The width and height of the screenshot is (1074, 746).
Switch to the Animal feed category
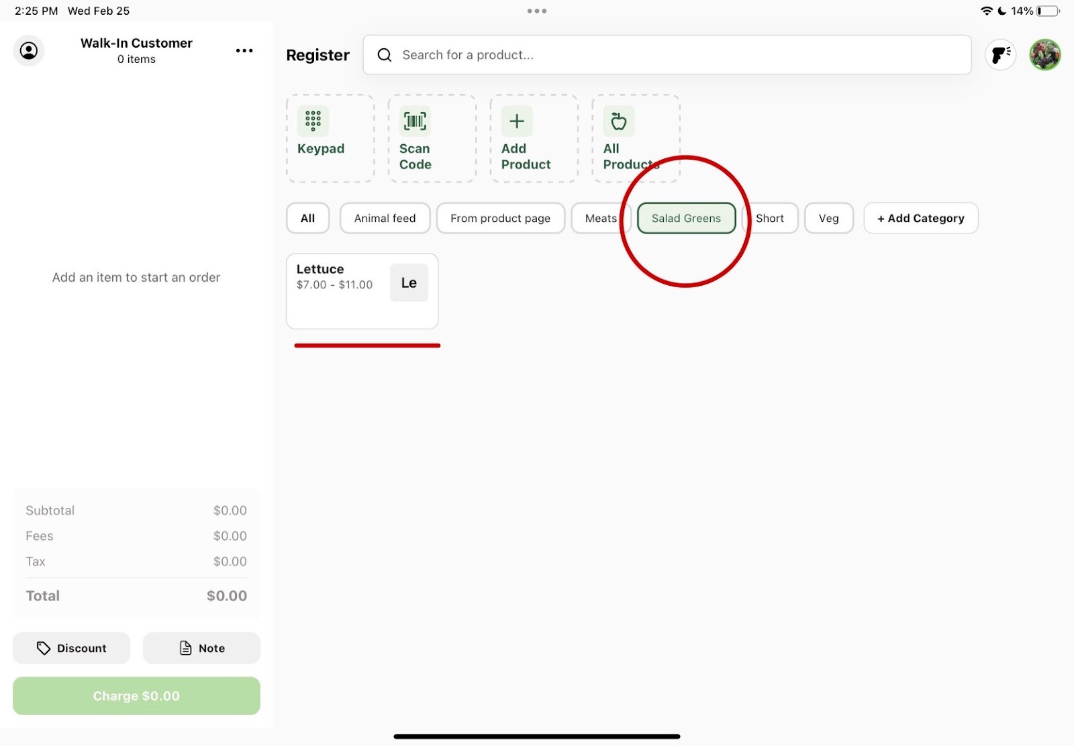click(x=385, y=219)
